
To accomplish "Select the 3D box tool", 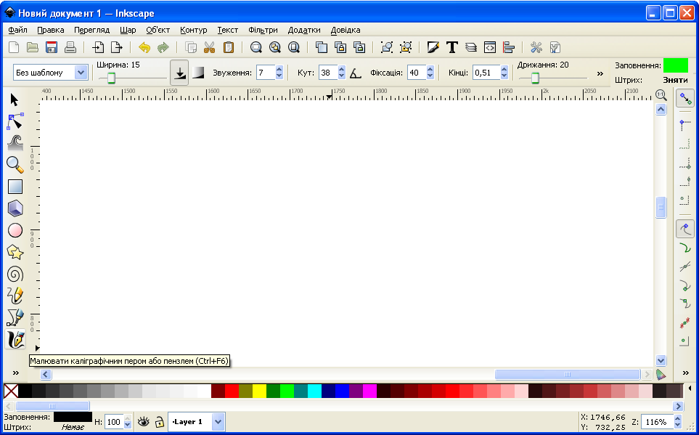I will 15,208.
